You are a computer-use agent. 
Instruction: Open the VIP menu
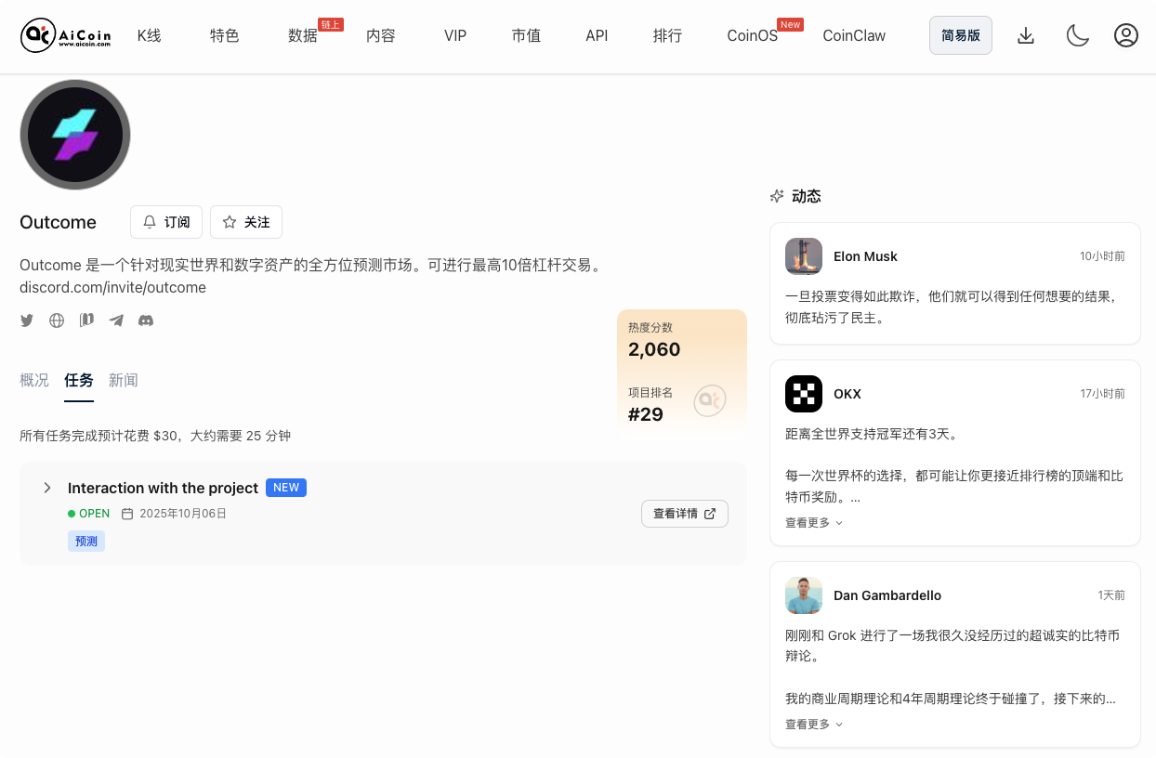[x=455, y=35]
